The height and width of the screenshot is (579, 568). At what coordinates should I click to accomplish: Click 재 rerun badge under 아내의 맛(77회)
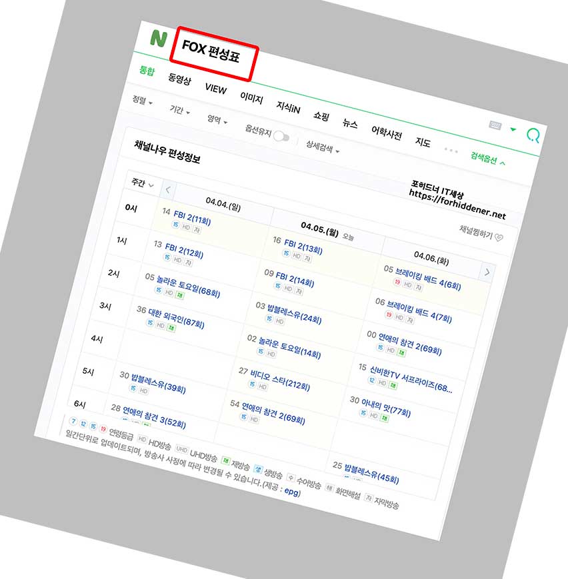384,418
